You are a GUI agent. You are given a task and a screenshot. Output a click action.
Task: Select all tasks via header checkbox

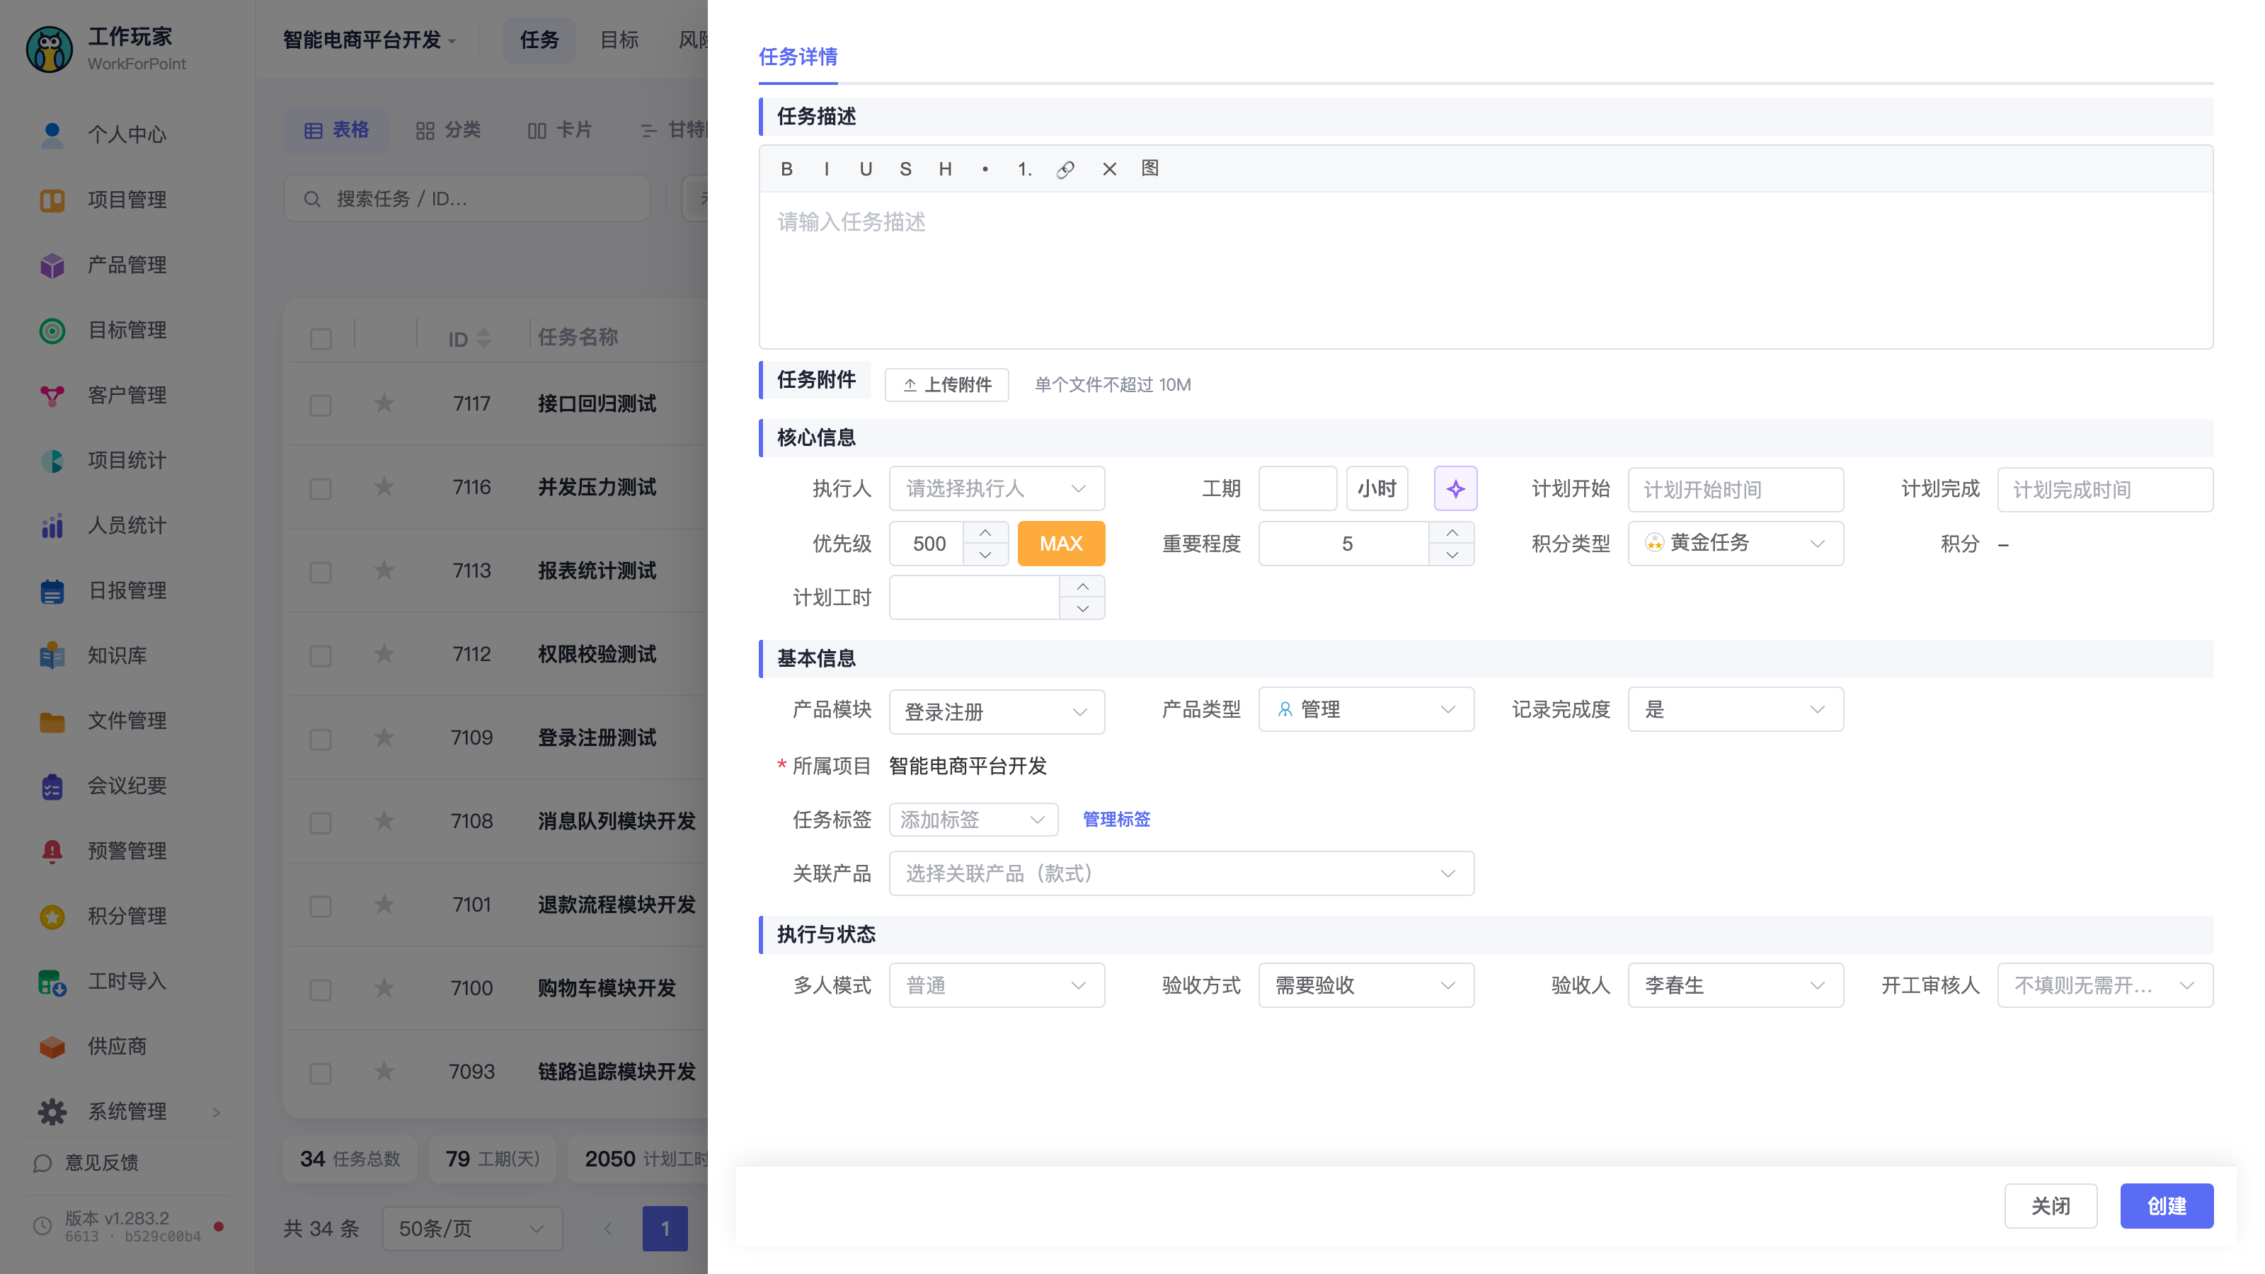click(321, 338)
